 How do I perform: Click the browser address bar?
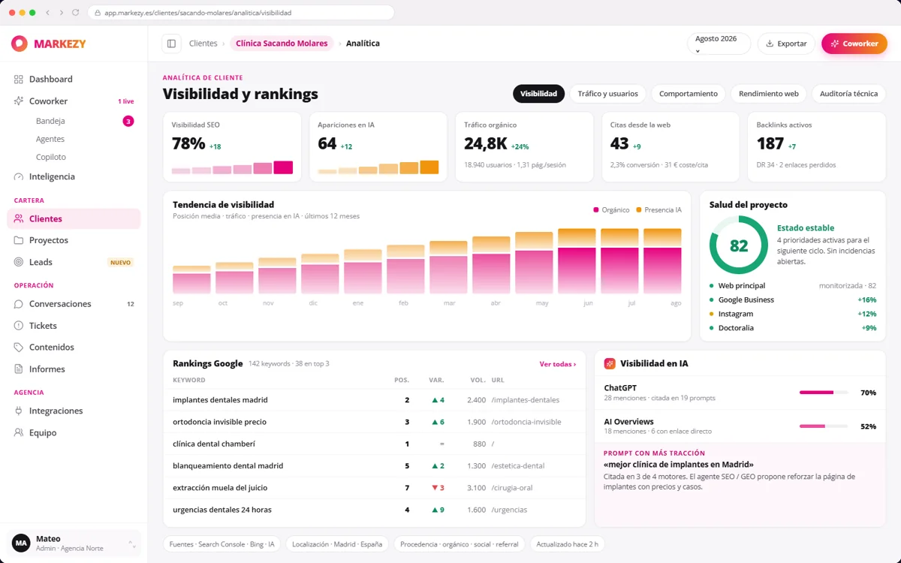pos(240,13)
